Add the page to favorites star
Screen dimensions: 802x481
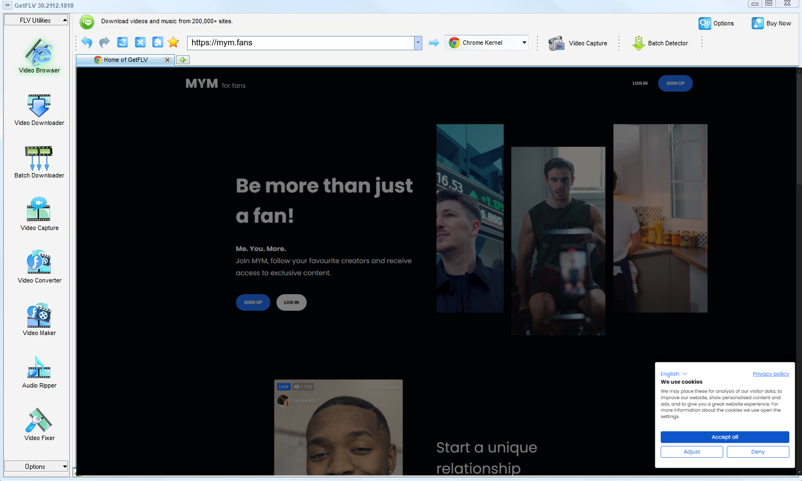pos(173,42)
